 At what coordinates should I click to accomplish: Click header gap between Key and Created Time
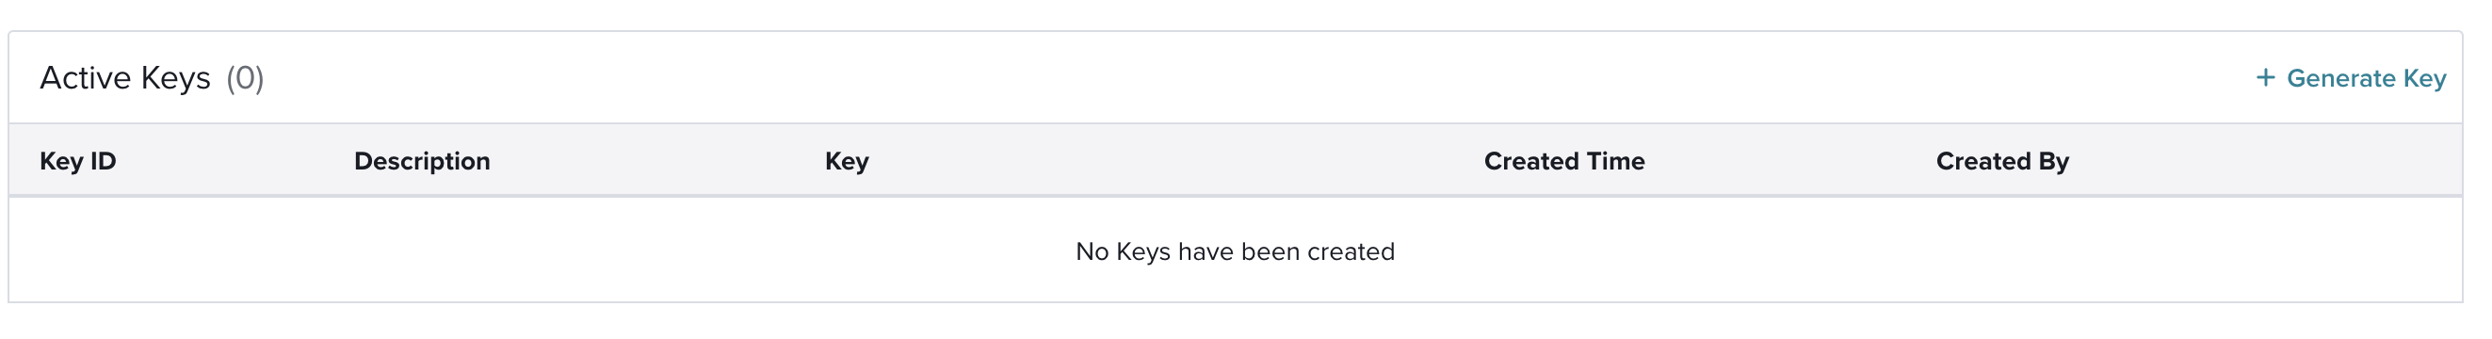click(x=1175, y=161)
